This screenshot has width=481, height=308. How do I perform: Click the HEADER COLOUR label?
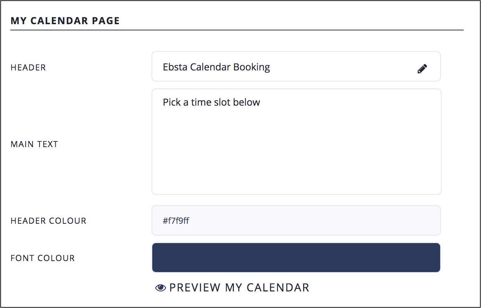pos(48,221)
